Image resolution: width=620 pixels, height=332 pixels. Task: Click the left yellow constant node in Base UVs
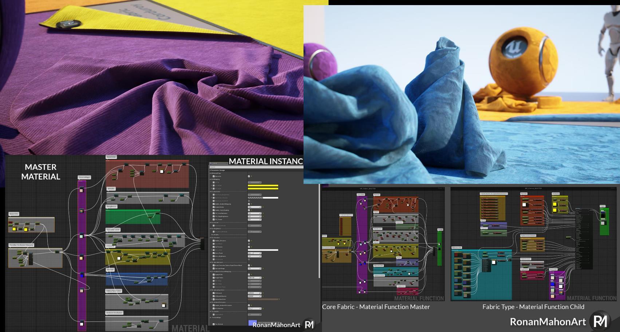[14, 229]
